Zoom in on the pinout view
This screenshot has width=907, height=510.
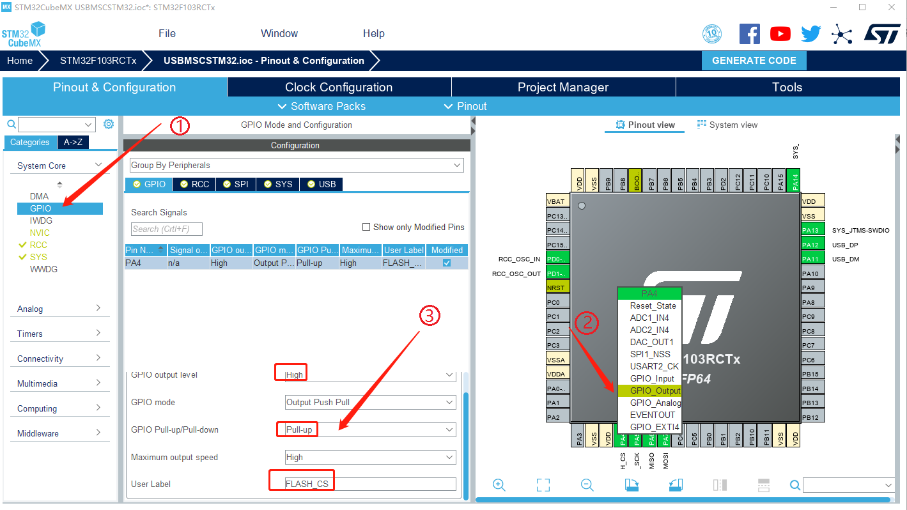coord(499,484)
